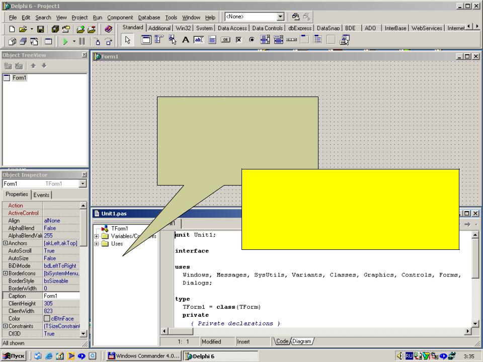Image resolution: width=483 pixels, height=362 pixels.
Task: Click the Open file folder icon
Action: (23, 29)
